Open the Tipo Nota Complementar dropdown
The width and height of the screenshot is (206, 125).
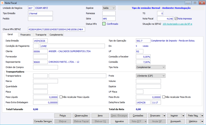click(151, 67)
